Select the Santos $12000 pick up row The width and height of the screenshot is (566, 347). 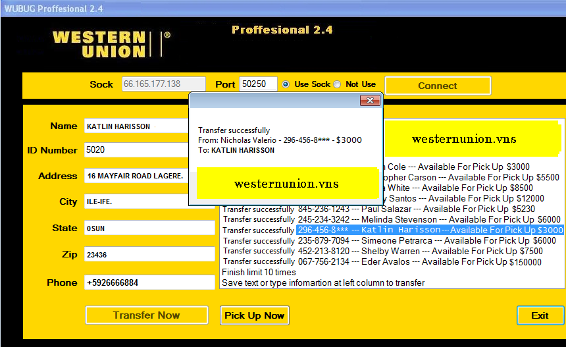pos(464,198)
